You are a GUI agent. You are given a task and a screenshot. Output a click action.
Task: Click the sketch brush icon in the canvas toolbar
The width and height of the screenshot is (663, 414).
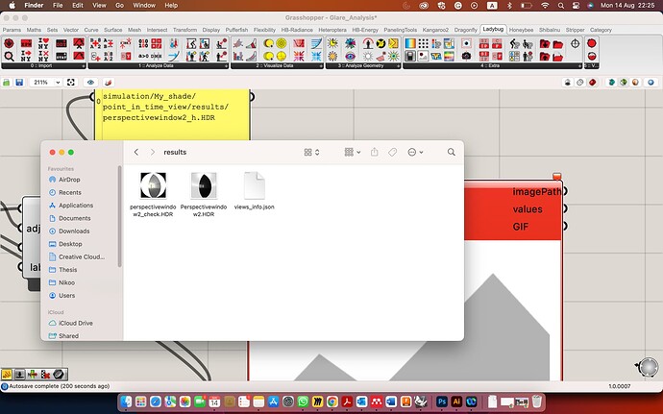tap(109, 83)
